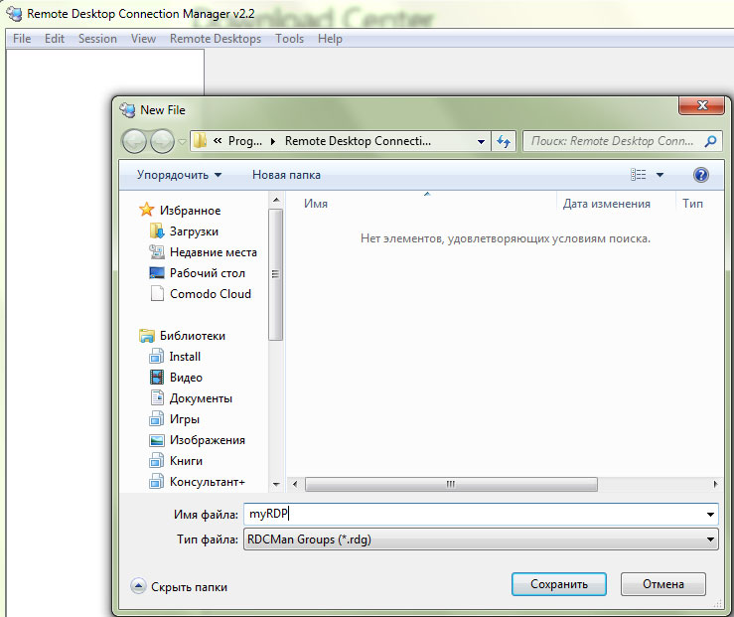This screenshot has height=617, width=734.
Task: Click the Forward navigation arrow in dialog
Action: [162, 141]
